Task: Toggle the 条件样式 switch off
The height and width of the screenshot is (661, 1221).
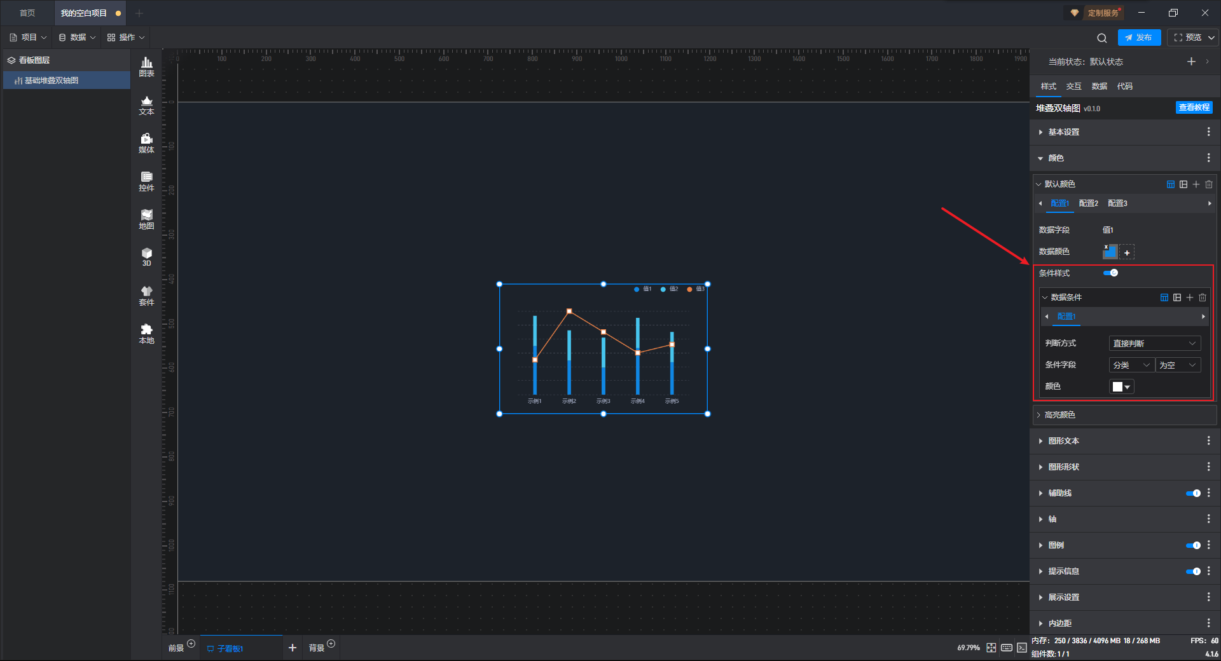Action: tap(1110, 273)
